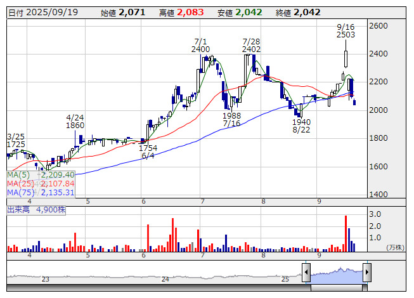
Task: Click the 9/16 peak label 2503
Action: tap(346, 35)
